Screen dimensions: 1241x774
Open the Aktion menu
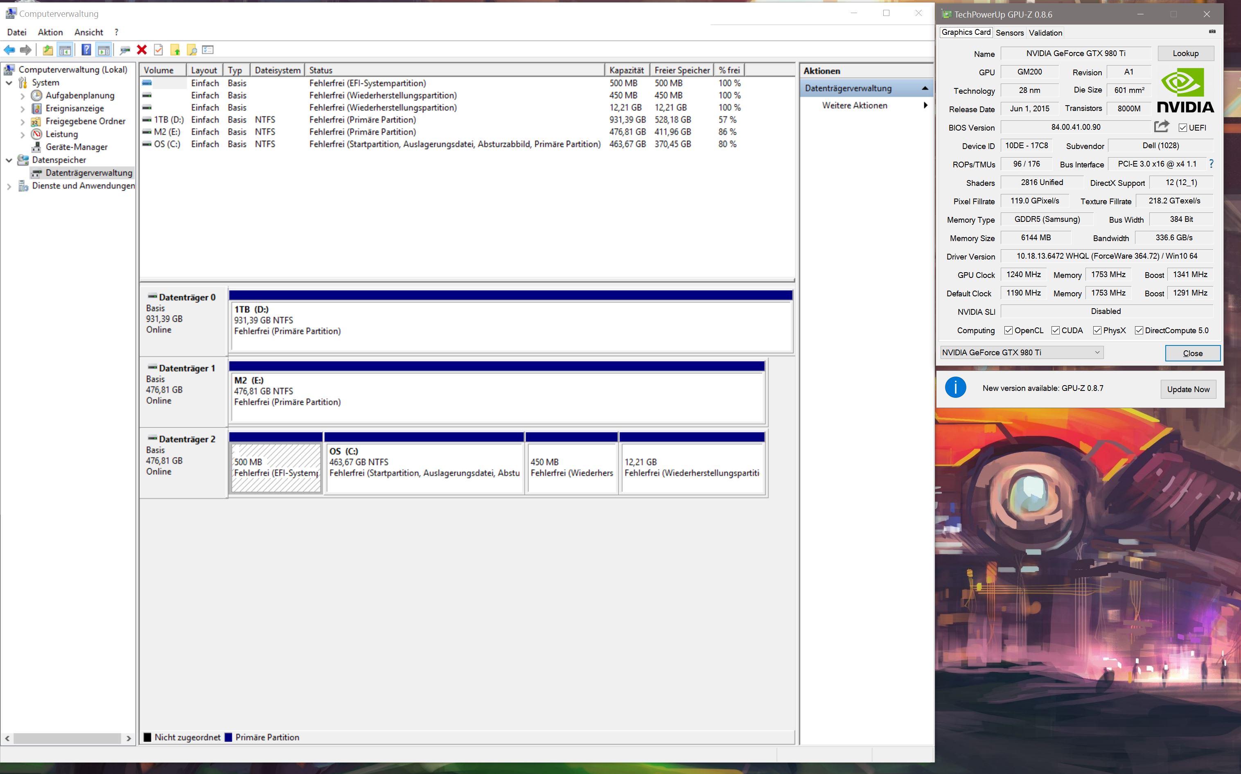coord(50,32)
